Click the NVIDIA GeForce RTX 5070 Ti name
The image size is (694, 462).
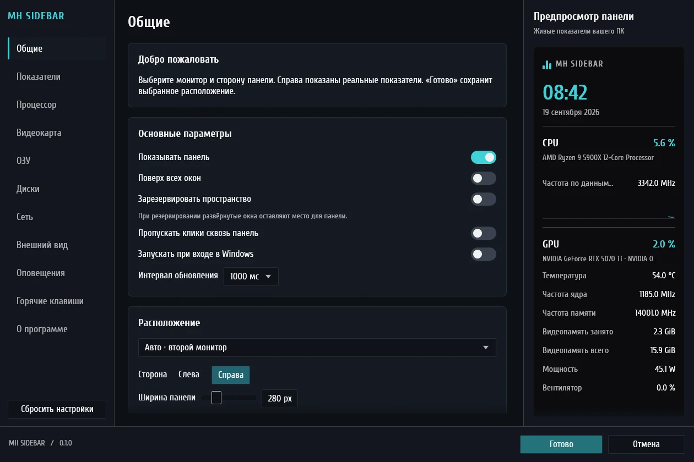point(598,258)
